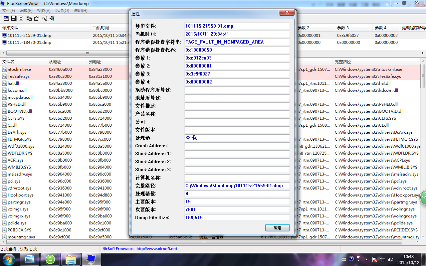The image size is (426, 266).
Task: Click the Copy selected items icon
Action: (29, 18)
